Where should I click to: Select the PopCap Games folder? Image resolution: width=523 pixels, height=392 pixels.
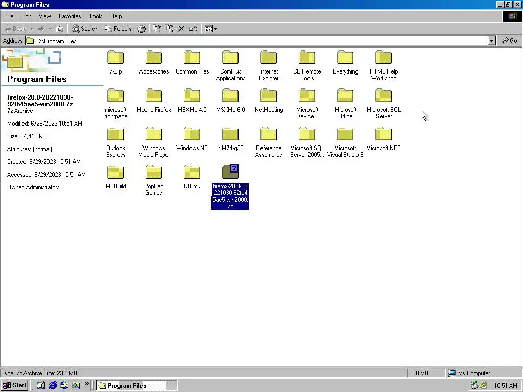point(154,181)
